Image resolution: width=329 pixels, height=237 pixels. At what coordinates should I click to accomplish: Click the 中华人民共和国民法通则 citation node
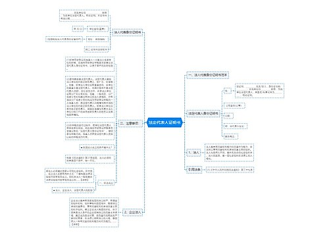tap(230, 170)
